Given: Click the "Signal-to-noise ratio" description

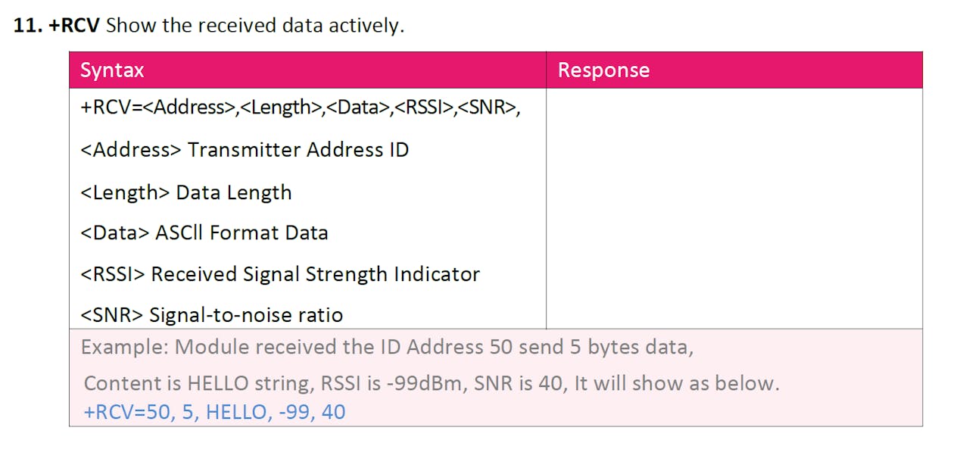Looking at the screenshot, I should tap(245, 315).
